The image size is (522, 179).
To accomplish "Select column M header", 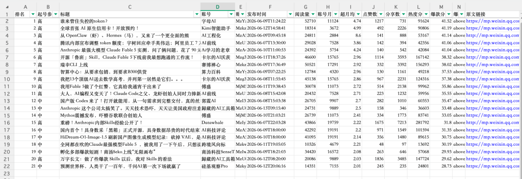I will pos(441,7).
